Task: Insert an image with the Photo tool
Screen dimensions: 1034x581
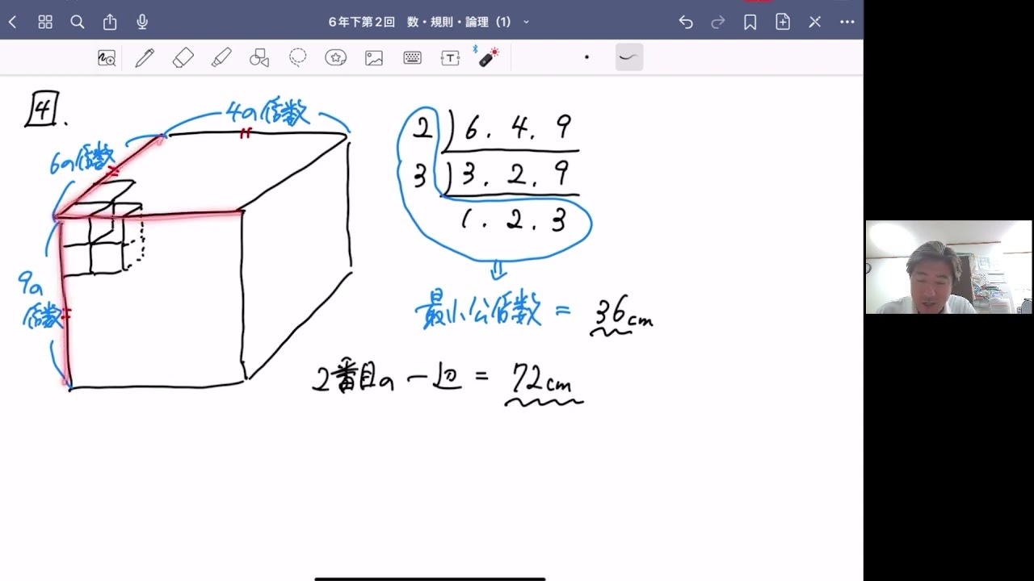Action: click(373, 57)
